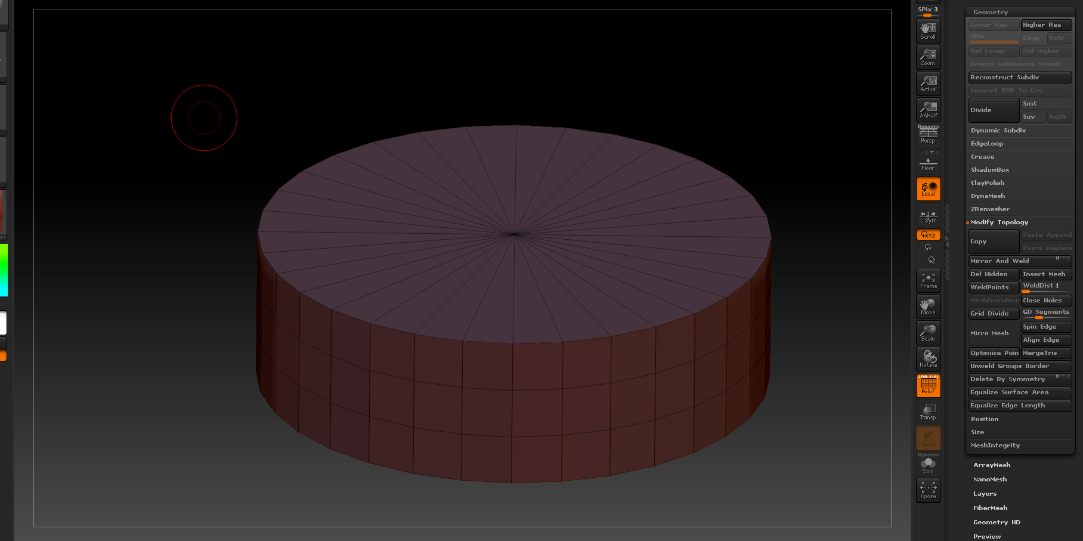1083x541 pixels.
Task: Click the Xpose icon
Action: pos(928,490)
